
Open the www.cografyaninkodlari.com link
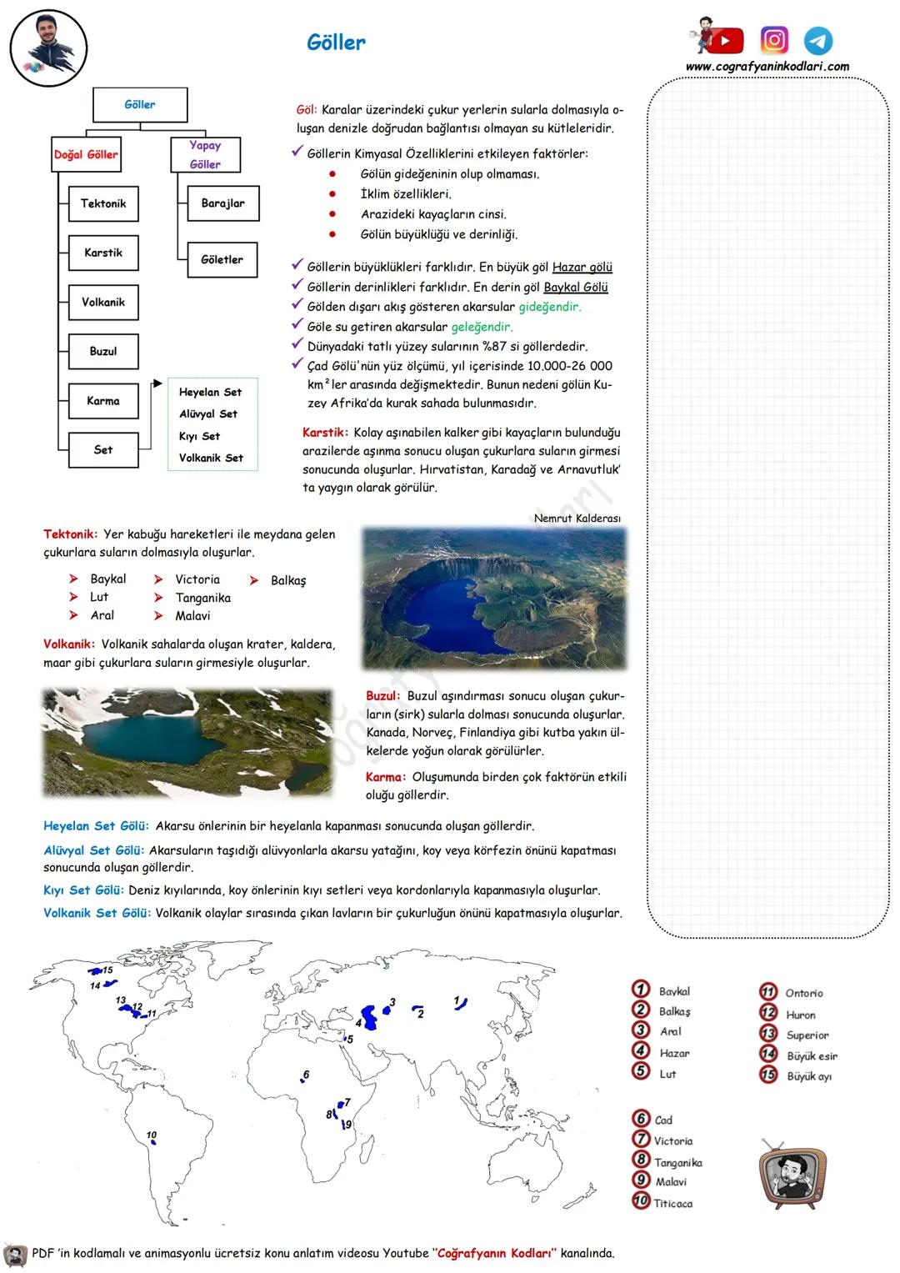click(x=767, y=67)
